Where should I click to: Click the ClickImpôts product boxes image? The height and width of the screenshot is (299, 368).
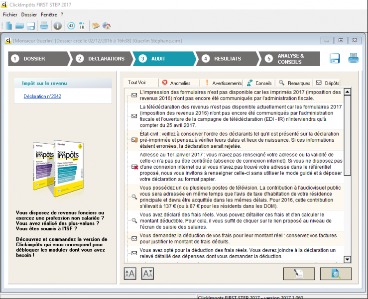pos(58,169)
